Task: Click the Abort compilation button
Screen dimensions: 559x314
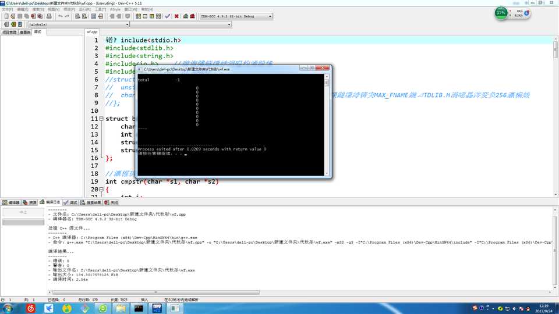Action: (x=23, y=212)
